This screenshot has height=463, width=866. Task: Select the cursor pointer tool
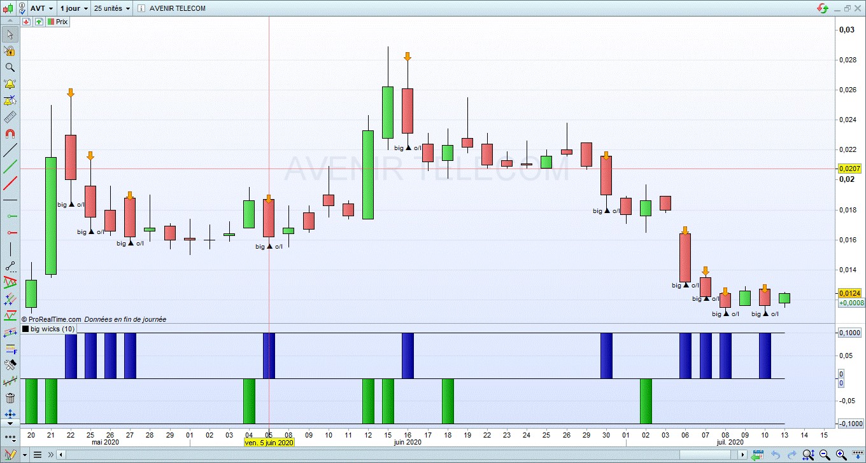click(10, 34)
